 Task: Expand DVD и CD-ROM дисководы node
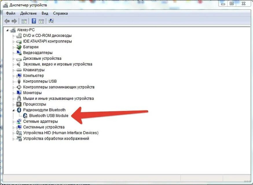pos(14,36)
